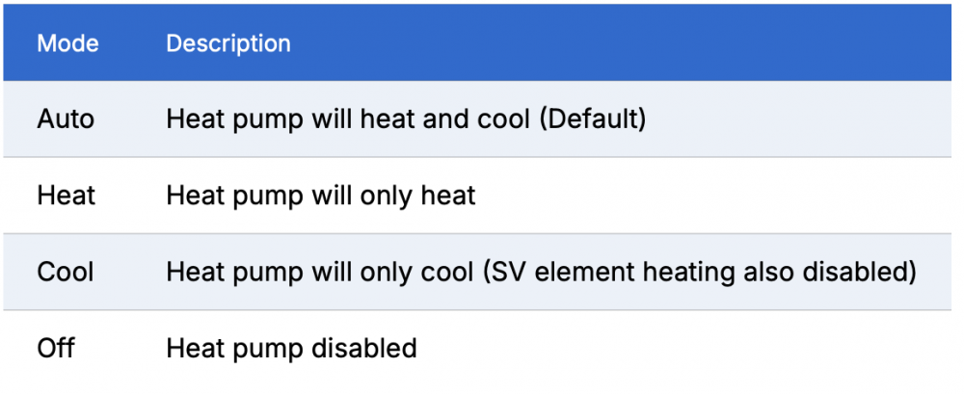Select the Heat mode cell
Screen dimensions: 964x394
pos(67,196)
